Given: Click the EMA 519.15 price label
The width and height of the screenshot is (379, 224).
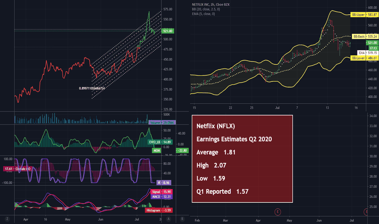Looking at the screenshot, I should 367,53.
